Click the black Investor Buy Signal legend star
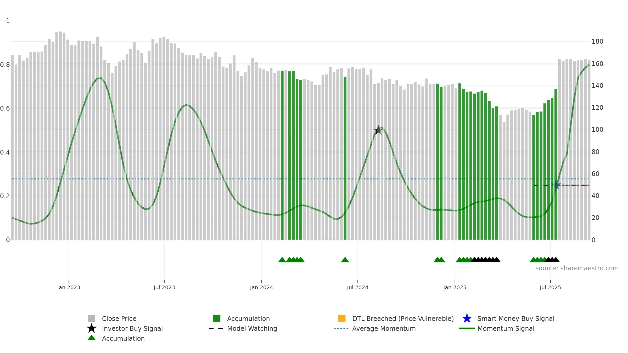 tap(92, 328)
